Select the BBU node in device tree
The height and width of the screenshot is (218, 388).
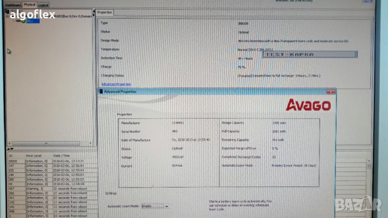(x=30, y=21)
